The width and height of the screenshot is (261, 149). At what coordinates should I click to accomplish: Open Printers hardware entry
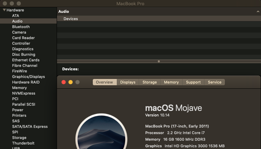point(19,115)
